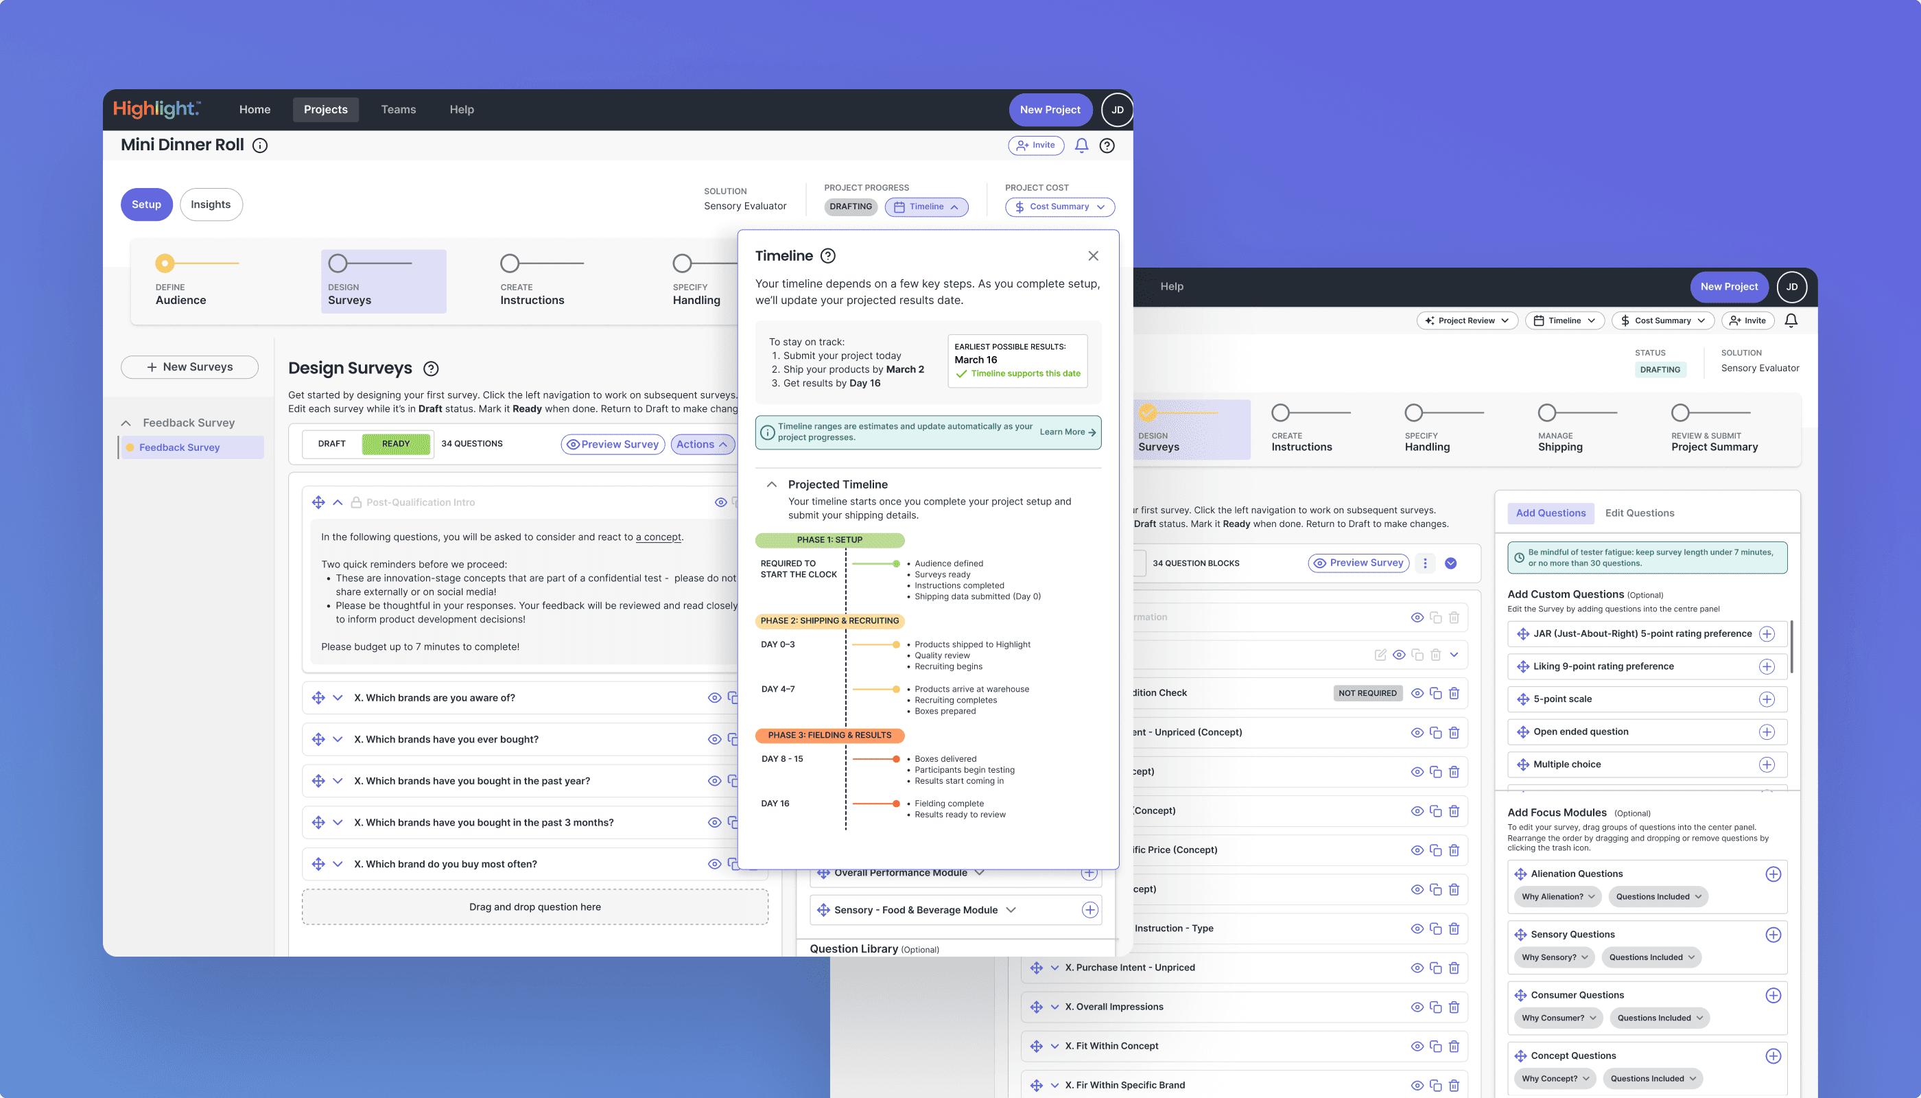1921x1098 pixels.
Task: Click the Timeline help question mark icon
Action: tap(828, 256)
